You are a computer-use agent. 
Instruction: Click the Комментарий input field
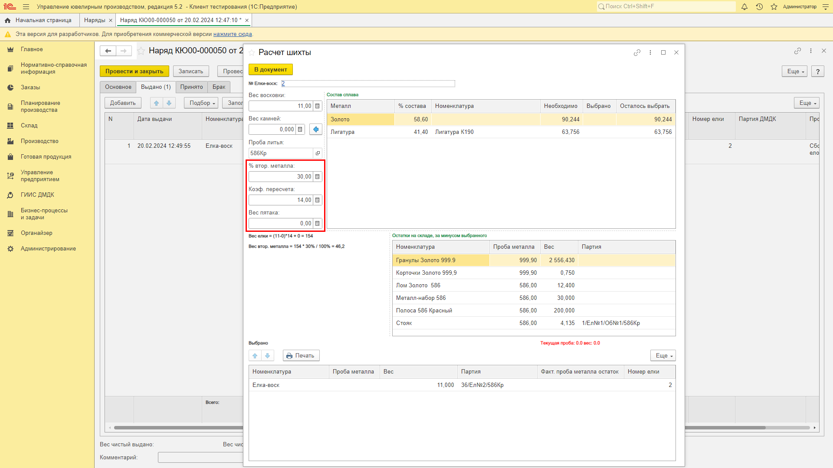click(x=201, y=458)
